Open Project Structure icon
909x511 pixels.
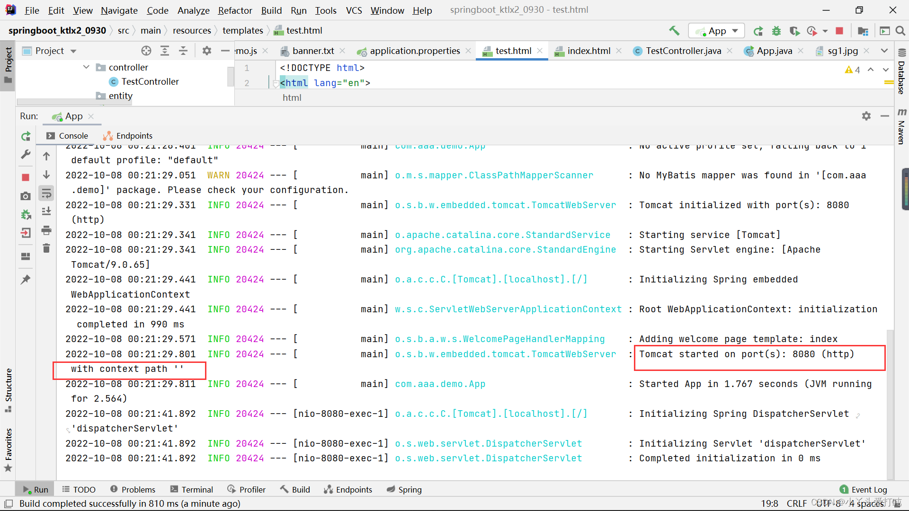tap(863, 31)
